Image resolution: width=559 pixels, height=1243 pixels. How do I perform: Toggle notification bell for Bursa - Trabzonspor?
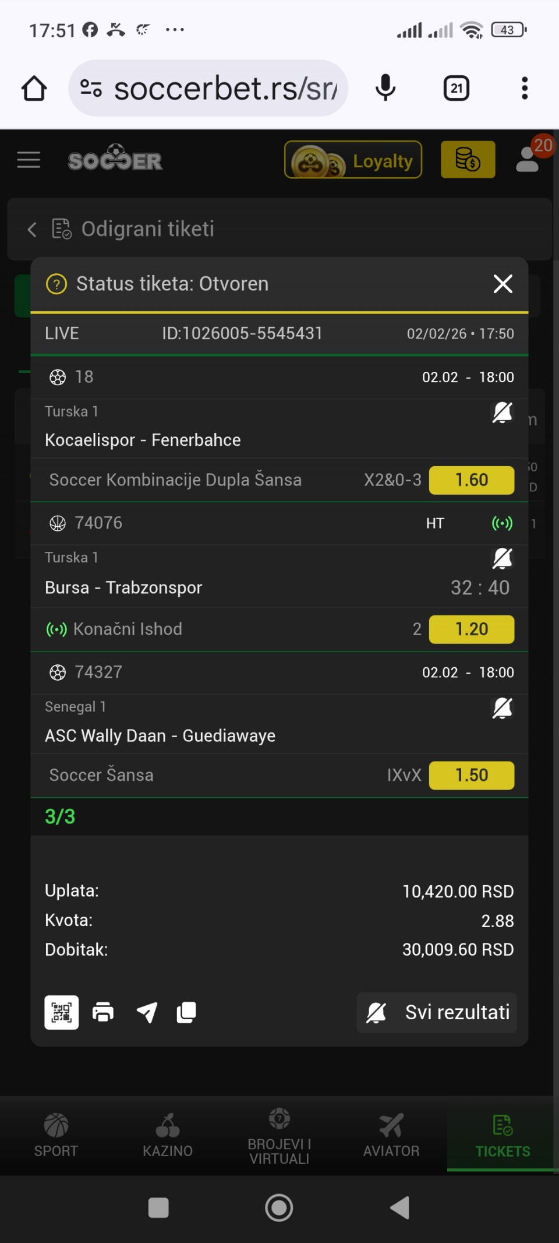point(502,558)
